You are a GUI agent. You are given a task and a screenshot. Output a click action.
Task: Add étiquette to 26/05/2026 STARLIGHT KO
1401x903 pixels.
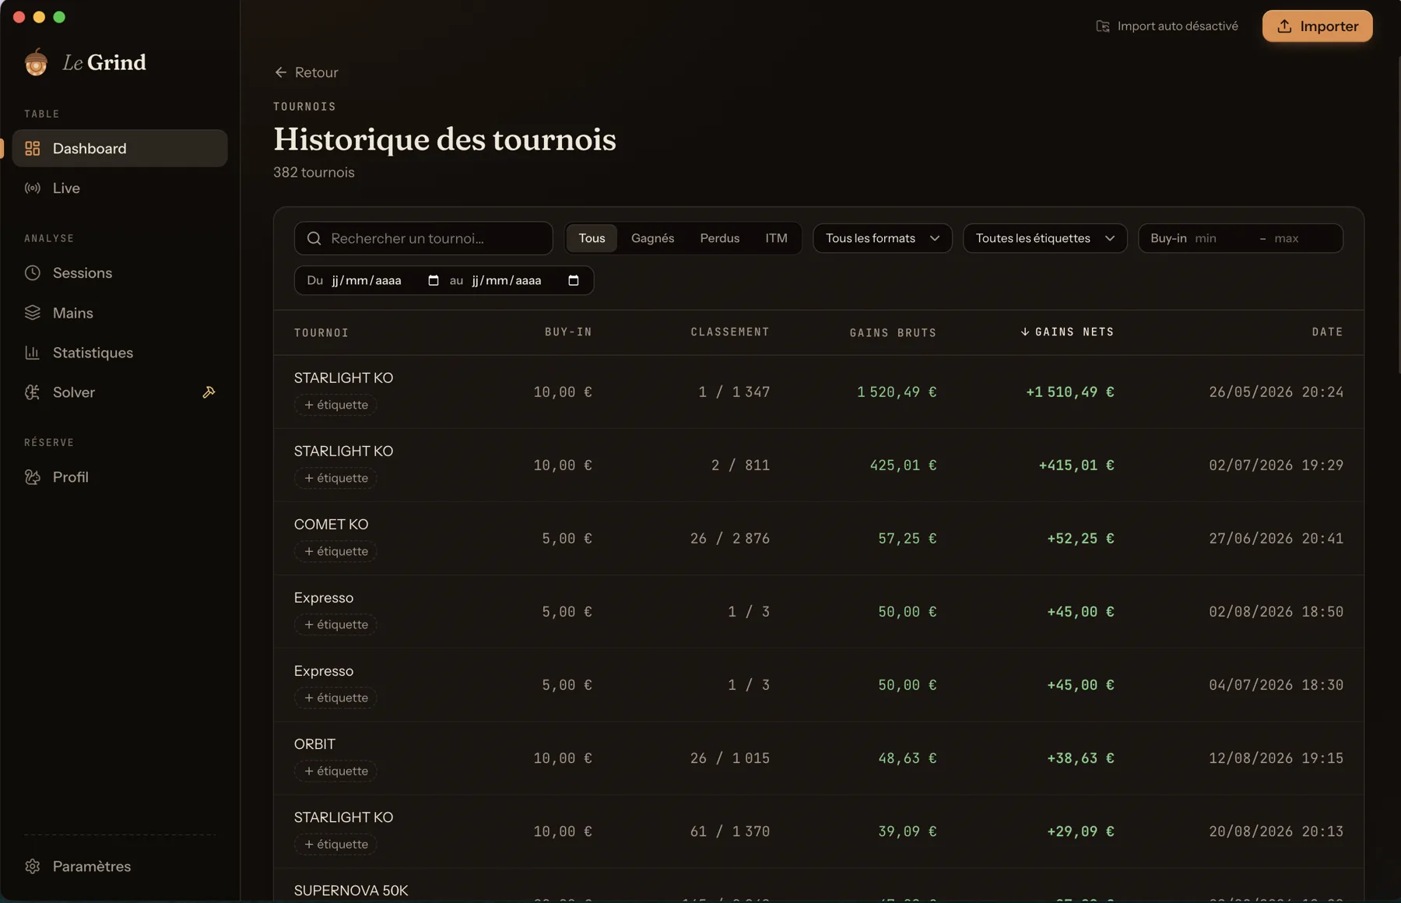[x=335, y=405]
